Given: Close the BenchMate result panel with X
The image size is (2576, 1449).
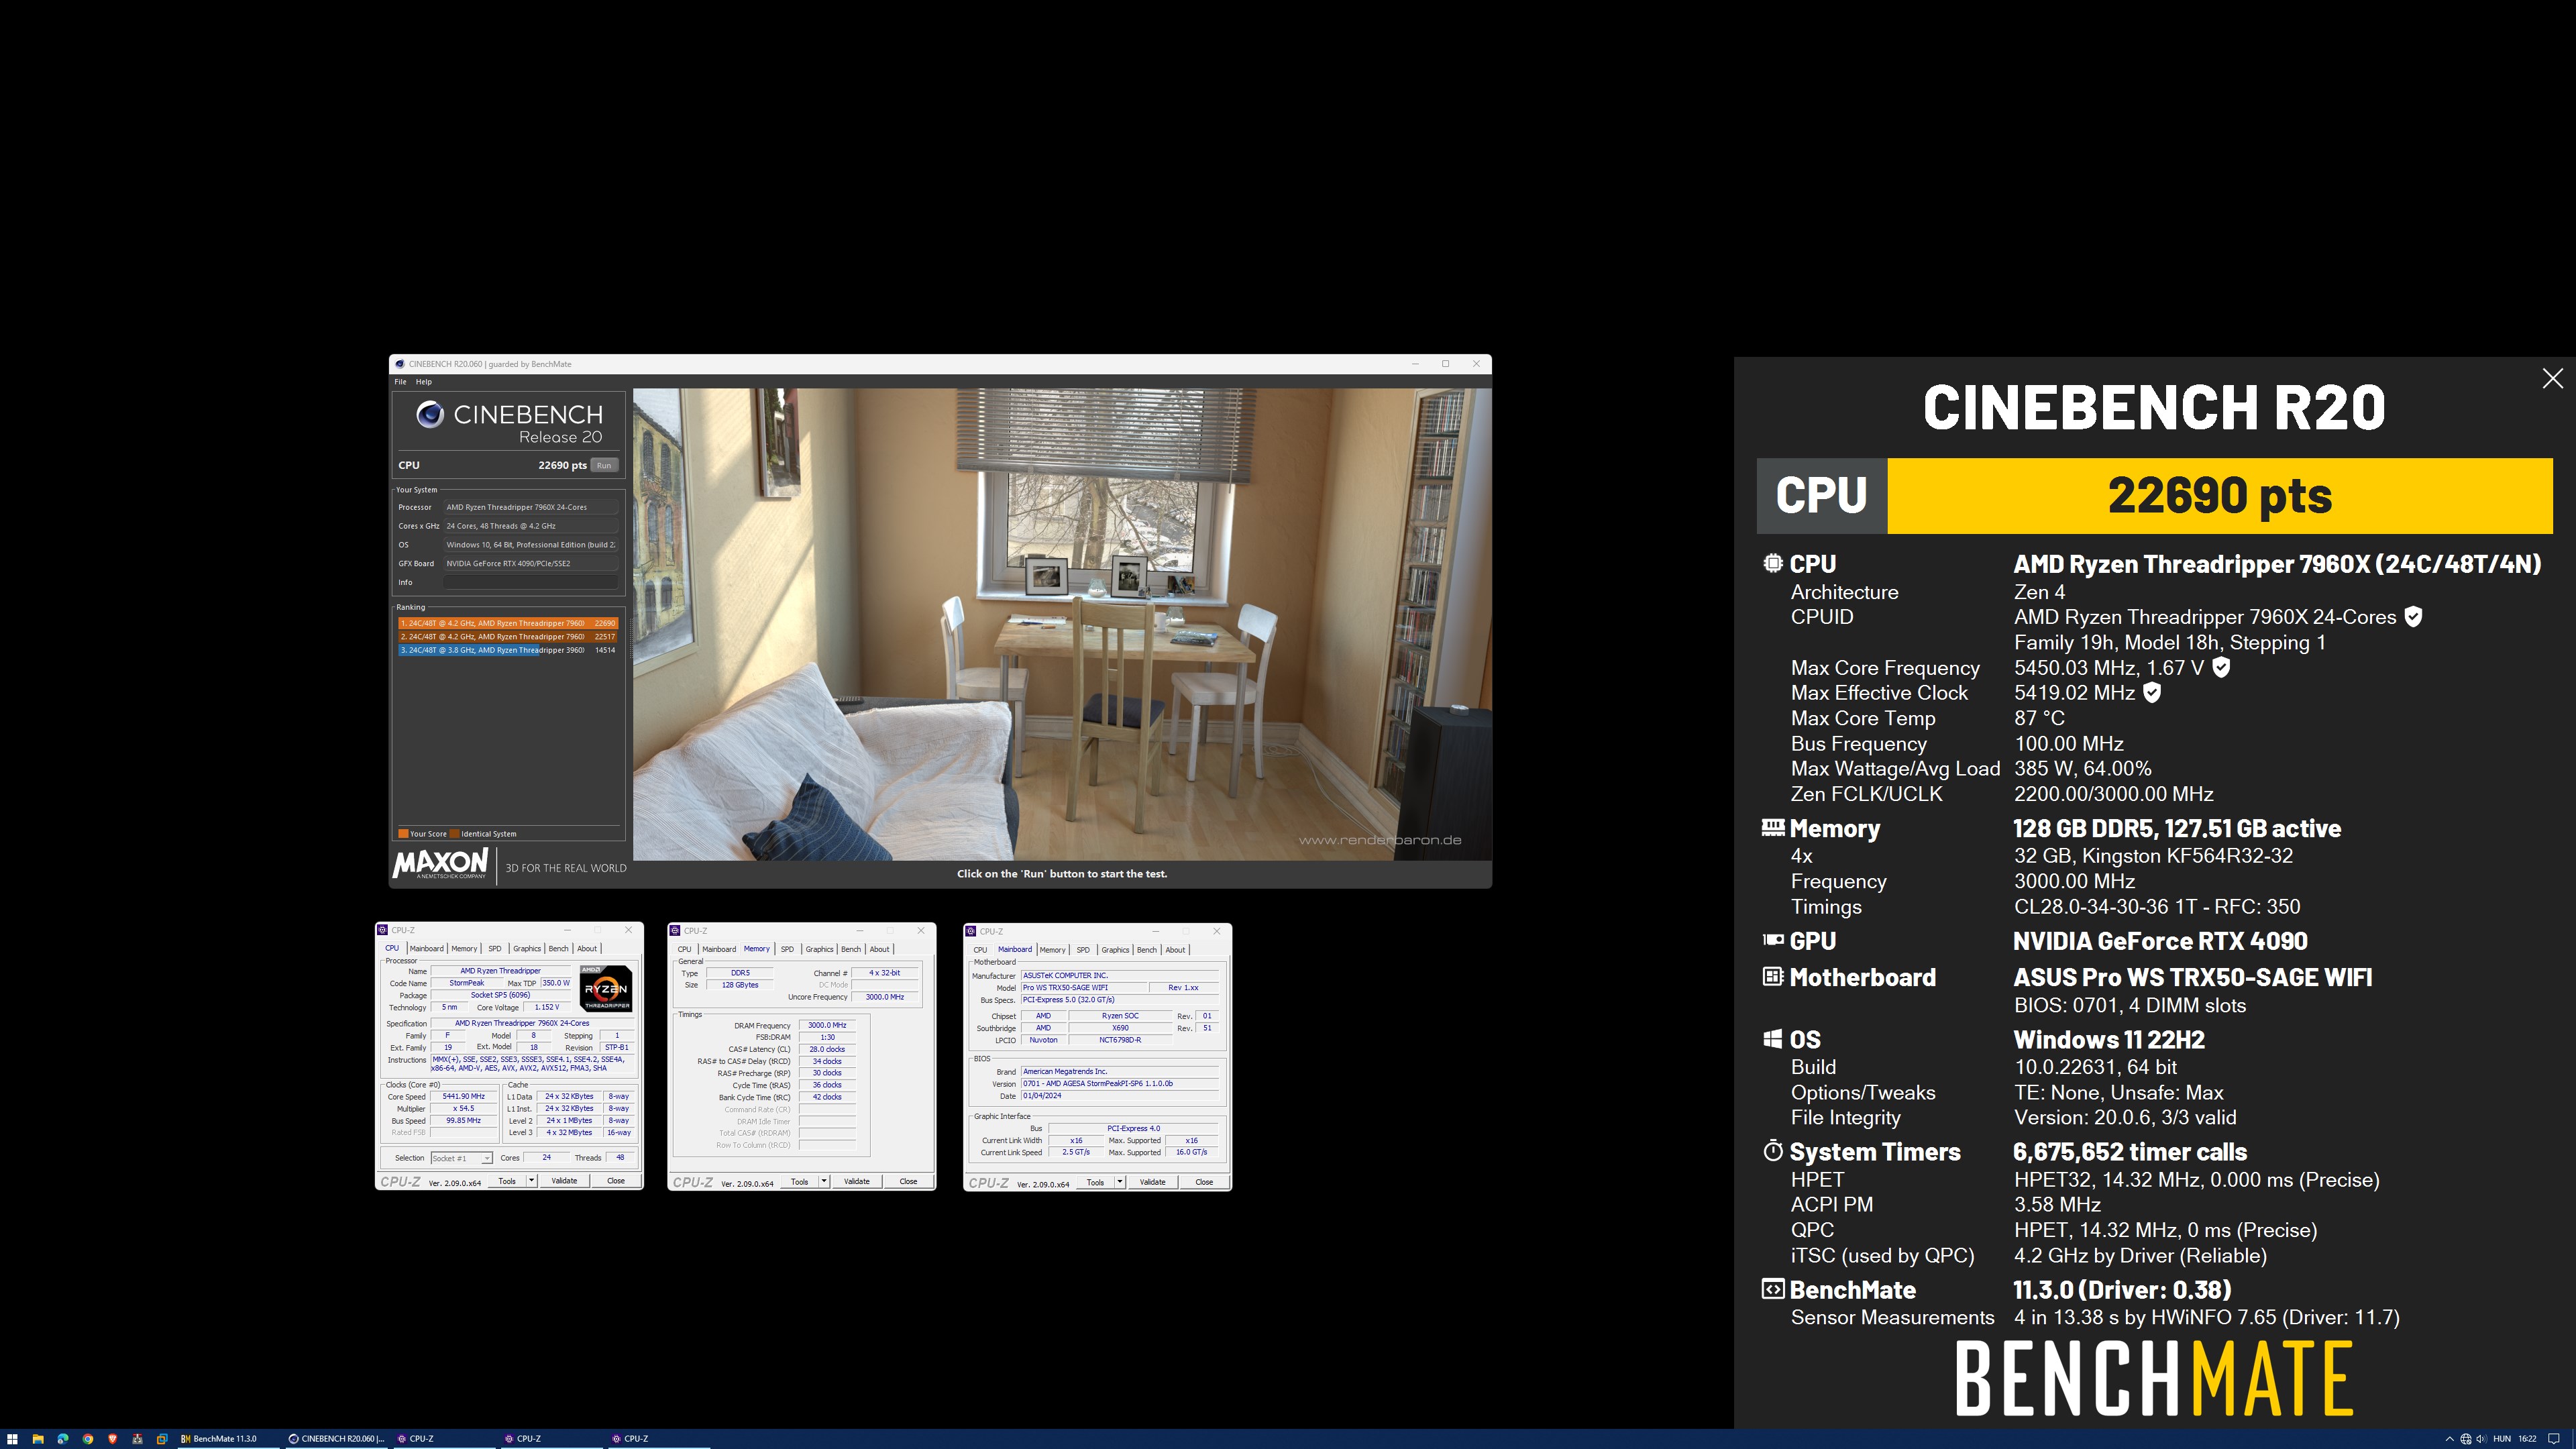Looking at the screenshot, I should [x=2552, y=378].
